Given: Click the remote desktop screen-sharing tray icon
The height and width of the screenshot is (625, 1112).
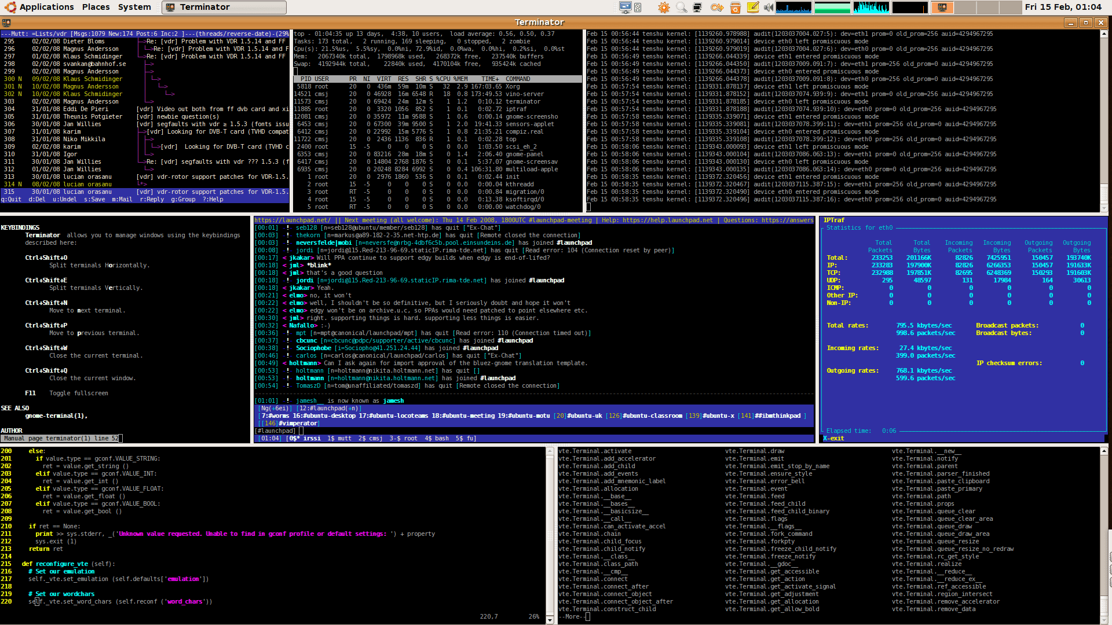Looking at the screenshot, I should [x=624, y=8].
